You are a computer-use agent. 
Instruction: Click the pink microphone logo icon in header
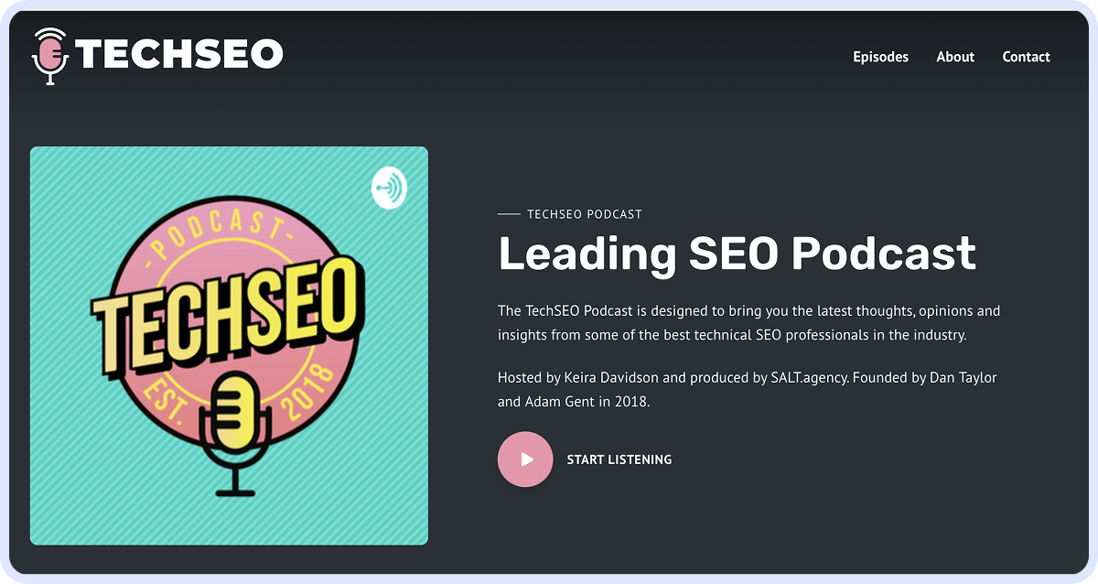point(51,56)
